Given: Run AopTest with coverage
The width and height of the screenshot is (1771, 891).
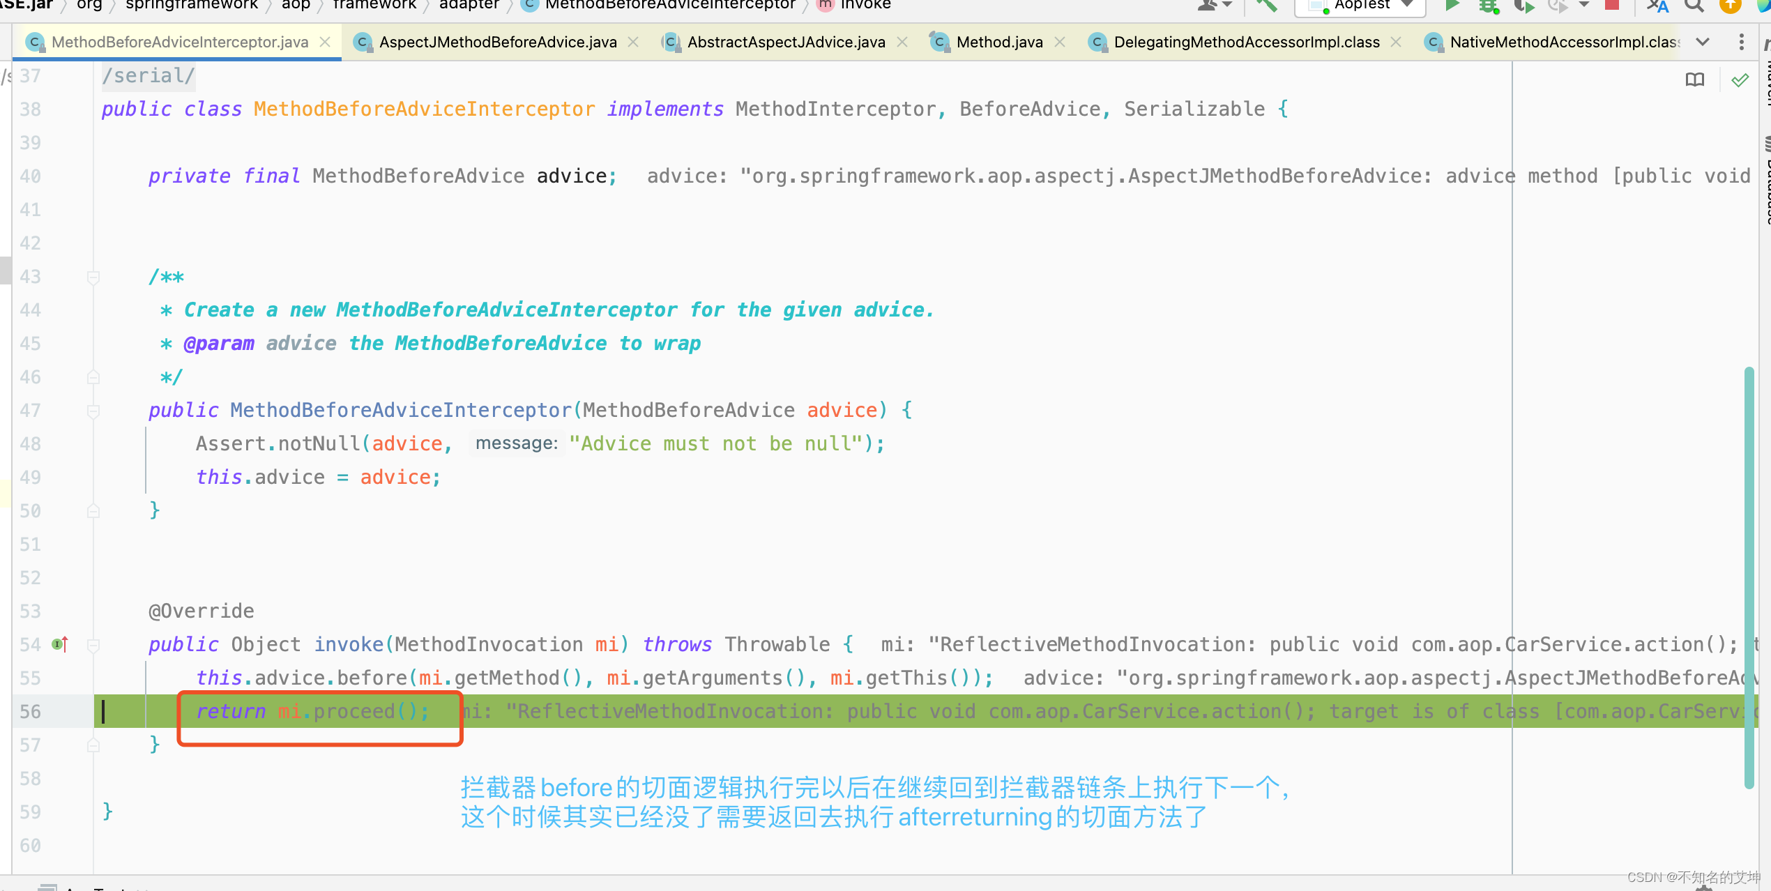Looking at the screenshot, I should (1524, 6).
